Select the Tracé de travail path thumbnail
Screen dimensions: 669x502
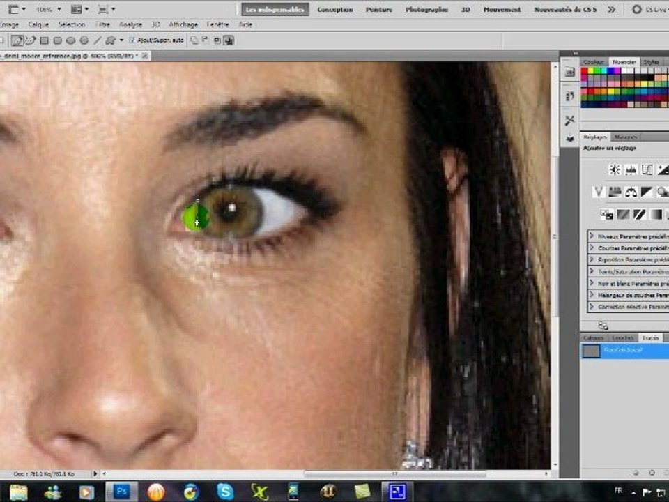click(x=591, y=351)
